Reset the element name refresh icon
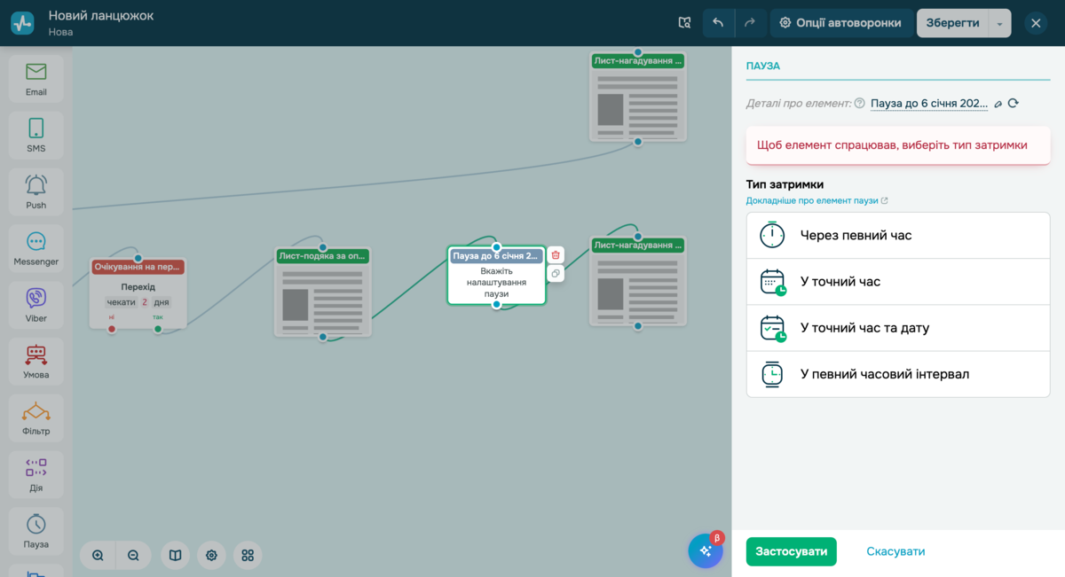This screenshot has height=577, width=1065. pos(1013,104)
